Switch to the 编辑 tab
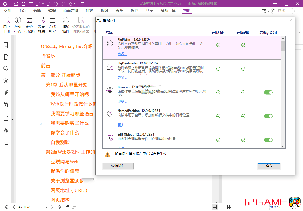This screenshot has width=303, height=211. [52, 11]
